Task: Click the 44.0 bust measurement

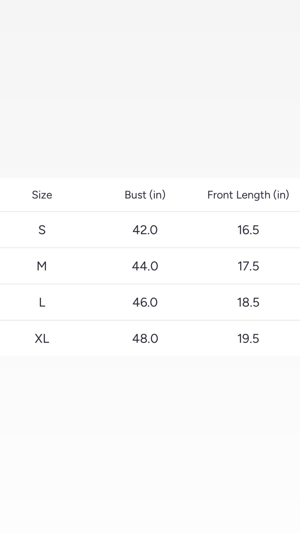Action: [145, 266]
